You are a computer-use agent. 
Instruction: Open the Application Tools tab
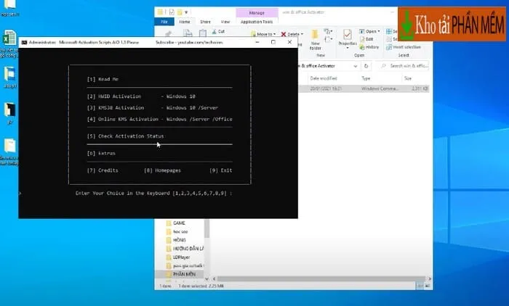tap(257, 22)
